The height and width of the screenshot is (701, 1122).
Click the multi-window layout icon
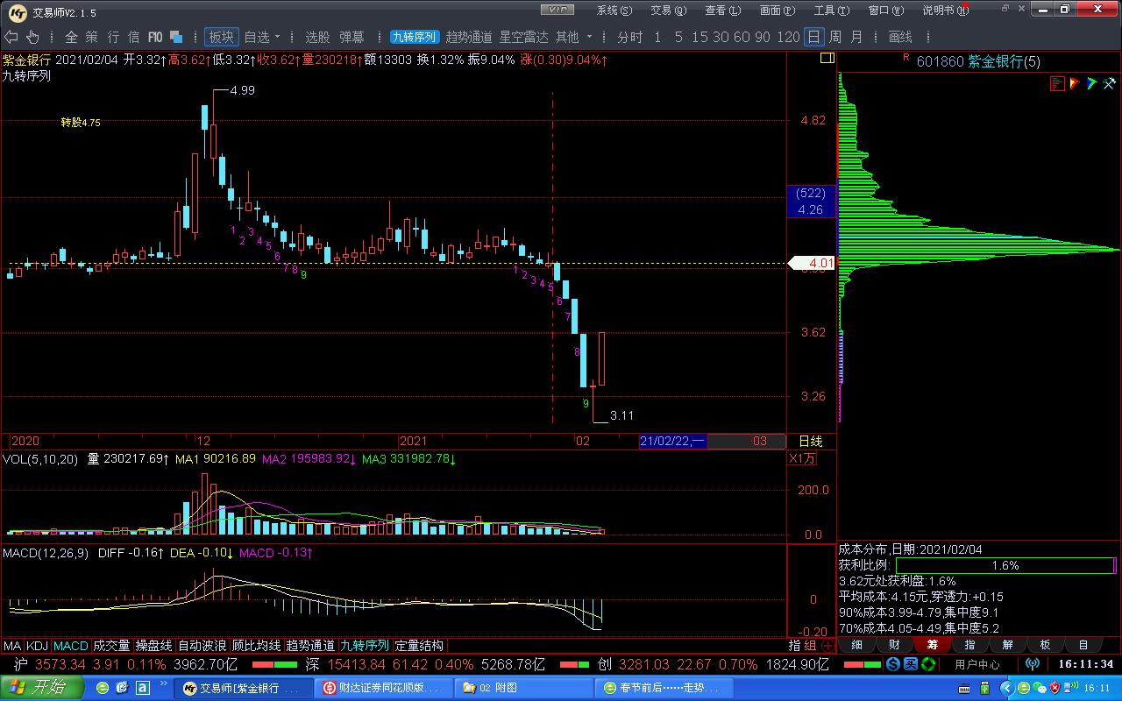pos(176,37)
